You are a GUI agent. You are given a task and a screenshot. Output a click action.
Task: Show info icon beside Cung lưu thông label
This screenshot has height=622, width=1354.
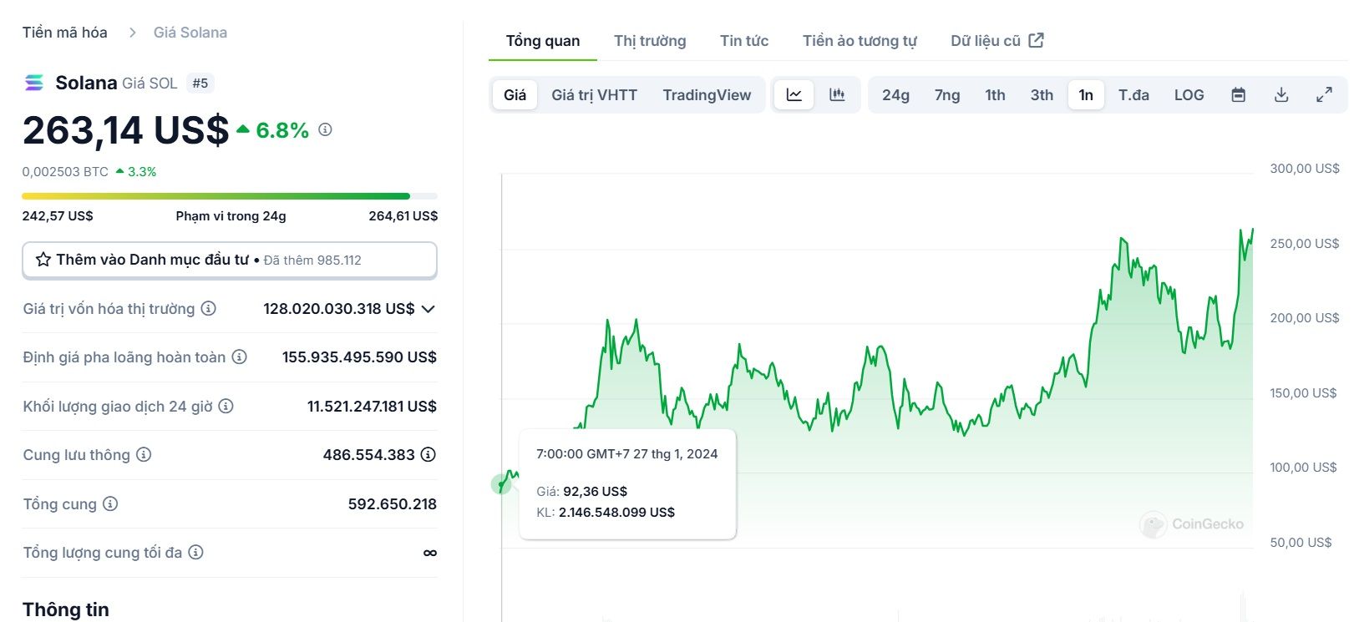[x=144, y=454]
